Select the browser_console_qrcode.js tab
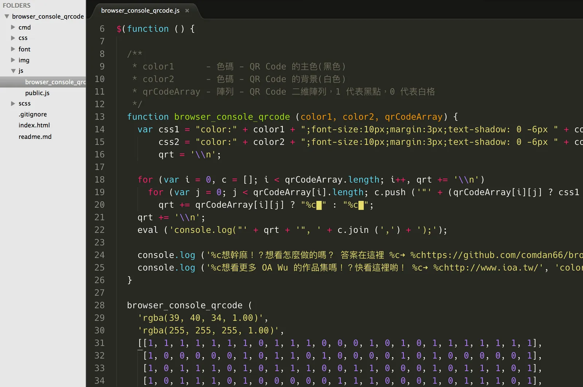583x387 pixels. (140, 11)
